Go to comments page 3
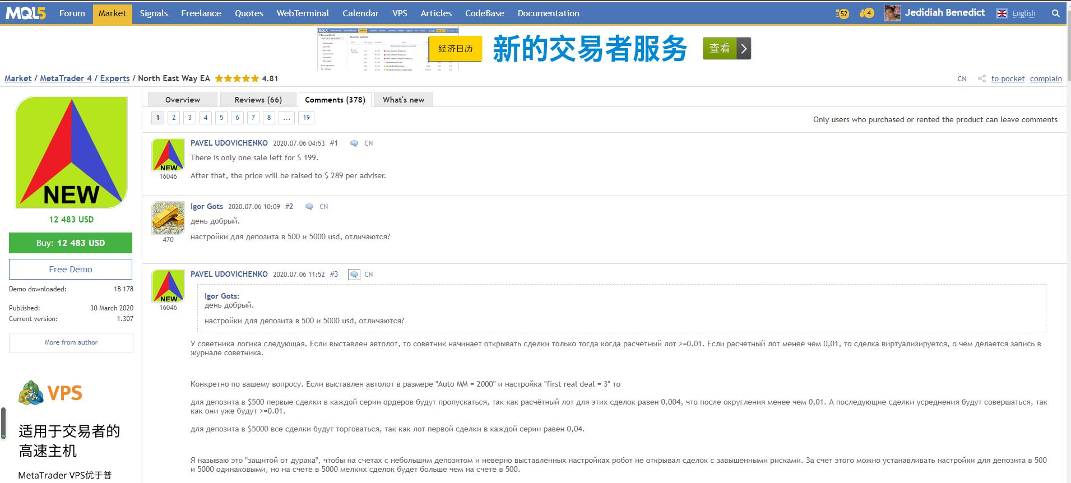Screen dimensions: 1071x483 pos(190,118)
